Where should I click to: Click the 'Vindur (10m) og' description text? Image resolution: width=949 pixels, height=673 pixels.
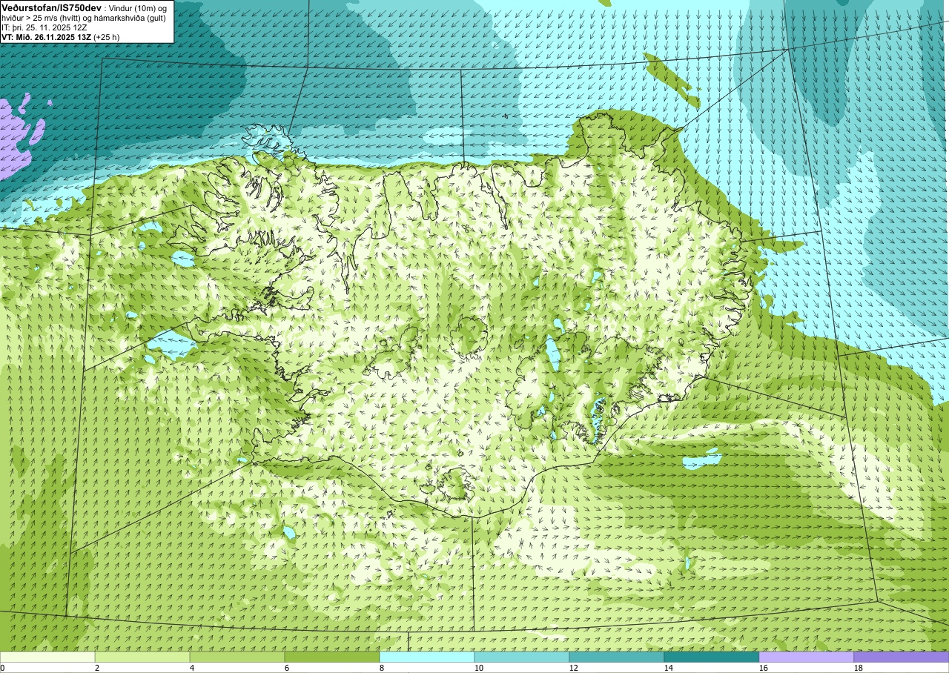click(139, 7)
